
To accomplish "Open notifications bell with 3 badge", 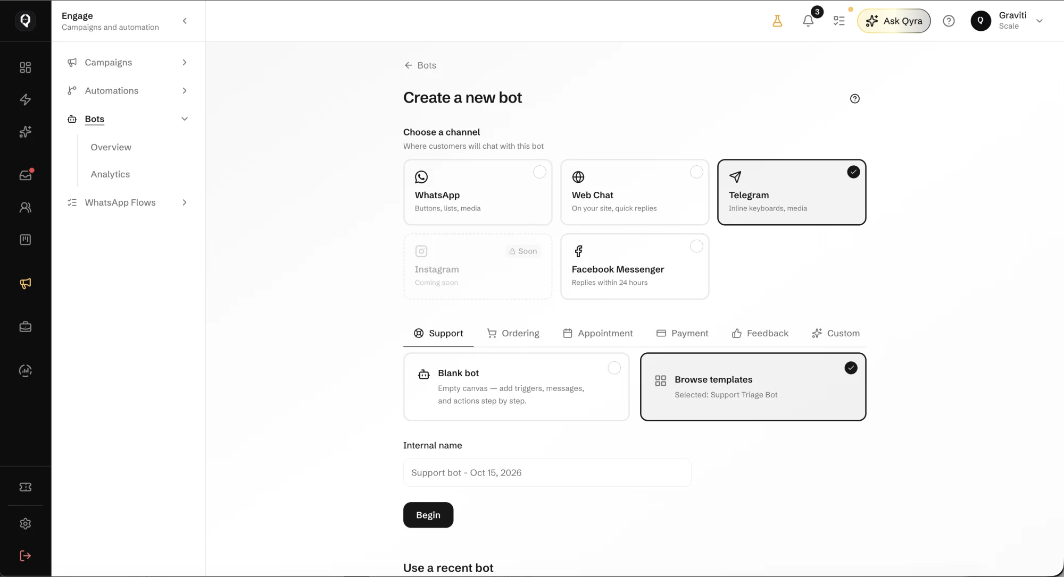I will click(x=809, y=20).
